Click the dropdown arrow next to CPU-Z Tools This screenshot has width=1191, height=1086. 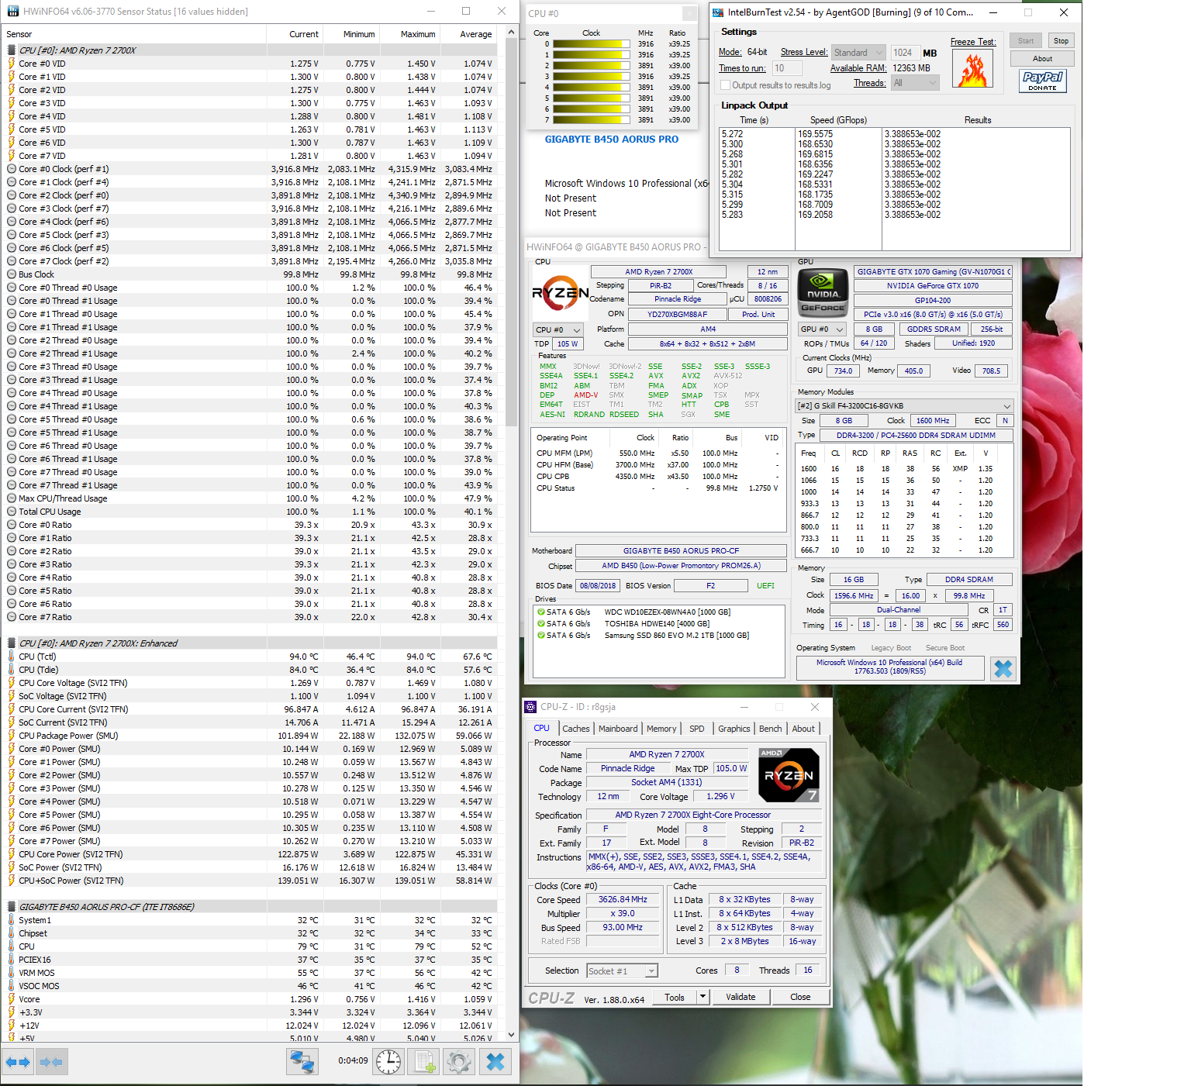pos(703,997)
